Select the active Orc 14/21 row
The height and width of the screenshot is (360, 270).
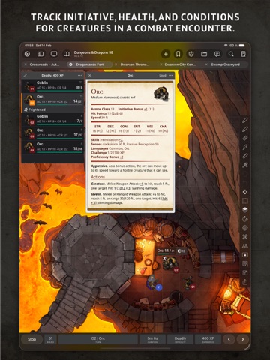pyautogui.click(x=52, y=100)
